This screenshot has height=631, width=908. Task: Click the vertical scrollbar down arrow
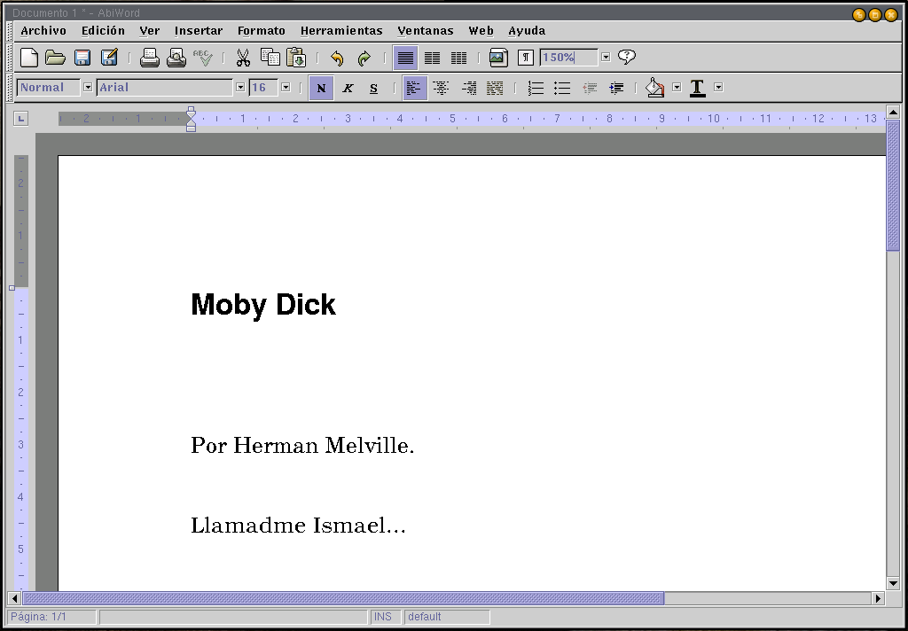click(x=893, y=583)
